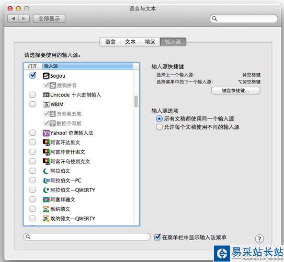Click the ⌥⌘空格键 shortcut value
284x262 pixels.
249,82
